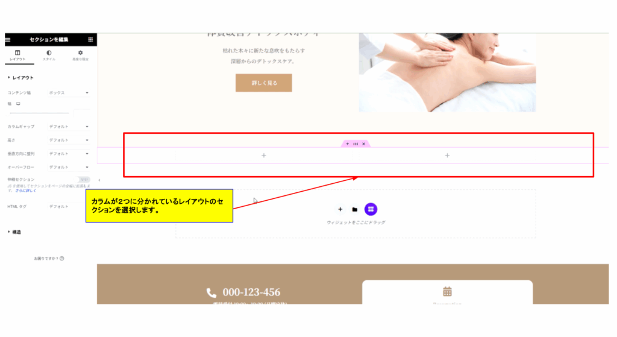The image size is (617, 337).
Task: Switch to the 高度な設定 tab
Action: (x=80, y=55)
